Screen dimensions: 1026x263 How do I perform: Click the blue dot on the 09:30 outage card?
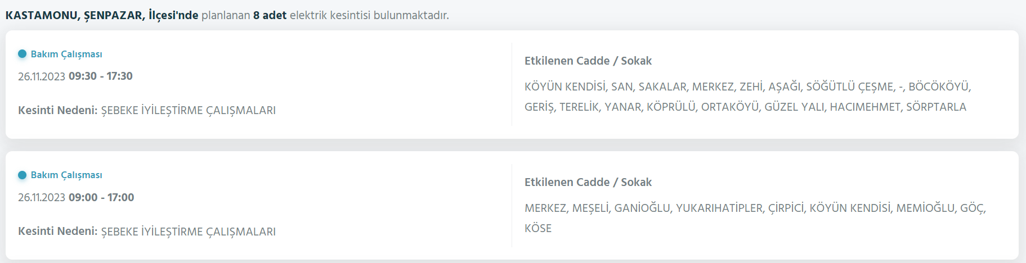(23, 54)
